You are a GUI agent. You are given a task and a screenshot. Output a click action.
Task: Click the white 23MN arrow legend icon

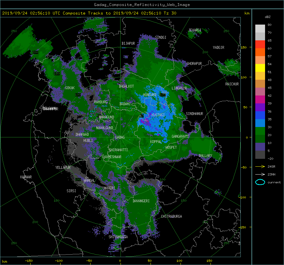coord(260,174)
